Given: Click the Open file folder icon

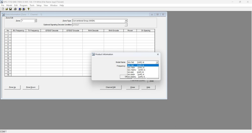Looking at the screenshot, I should tap(7, 9).
